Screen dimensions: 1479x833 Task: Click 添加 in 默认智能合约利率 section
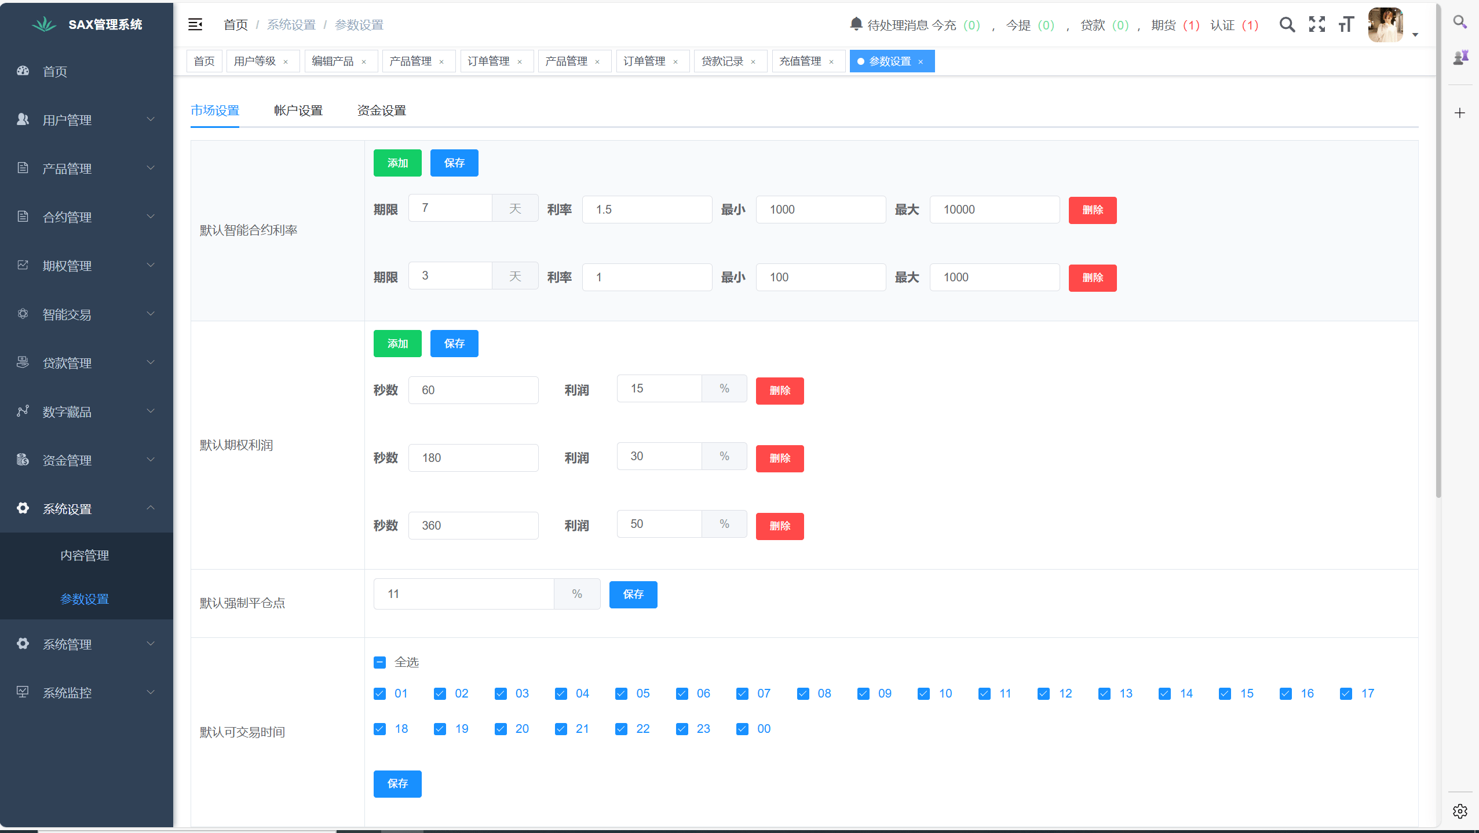point(397,163)
